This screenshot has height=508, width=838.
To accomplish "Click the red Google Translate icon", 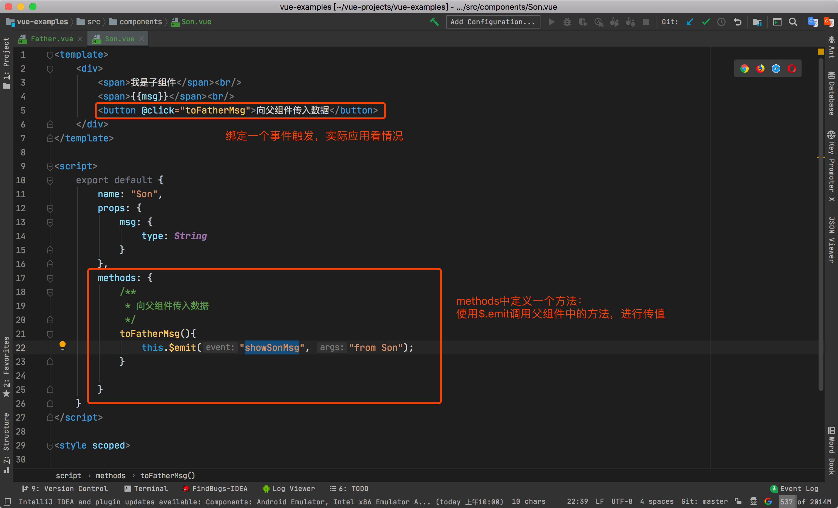I will (829, 22).
